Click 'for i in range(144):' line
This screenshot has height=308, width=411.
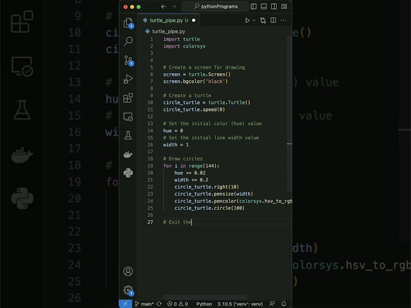(x=191, y=166)
